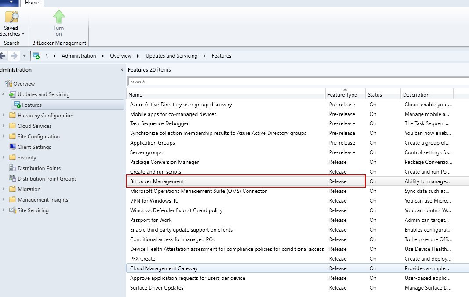Expand the Management Insights node
Image resolution: width=469 pixels, height=297 pixels.
point(3,199)
